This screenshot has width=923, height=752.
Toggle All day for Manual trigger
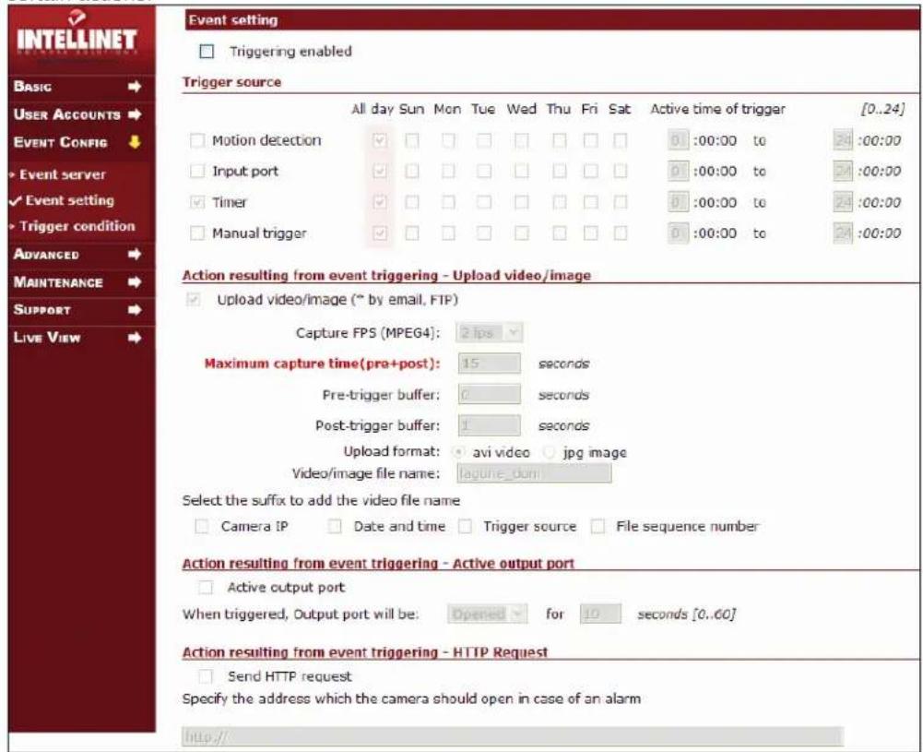pyautogui.click(x=380, y=233)
